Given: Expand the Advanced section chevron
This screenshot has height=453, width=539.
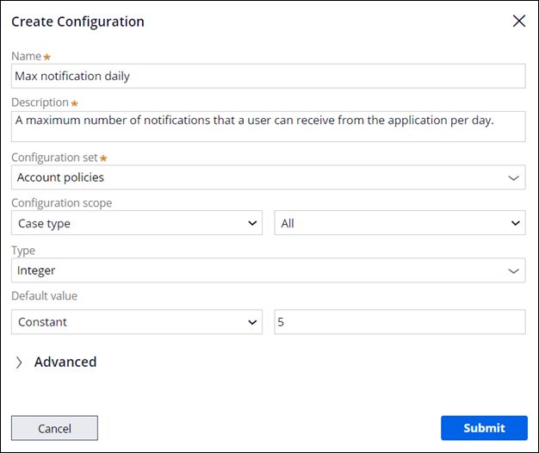Looking at the screenshot, I should (x=19, y=363).
